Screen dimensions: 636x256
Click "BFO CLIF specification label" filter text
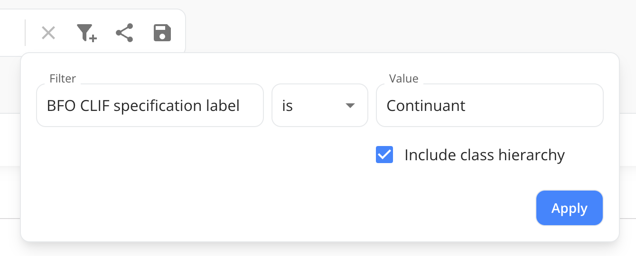tap(143, 105)
